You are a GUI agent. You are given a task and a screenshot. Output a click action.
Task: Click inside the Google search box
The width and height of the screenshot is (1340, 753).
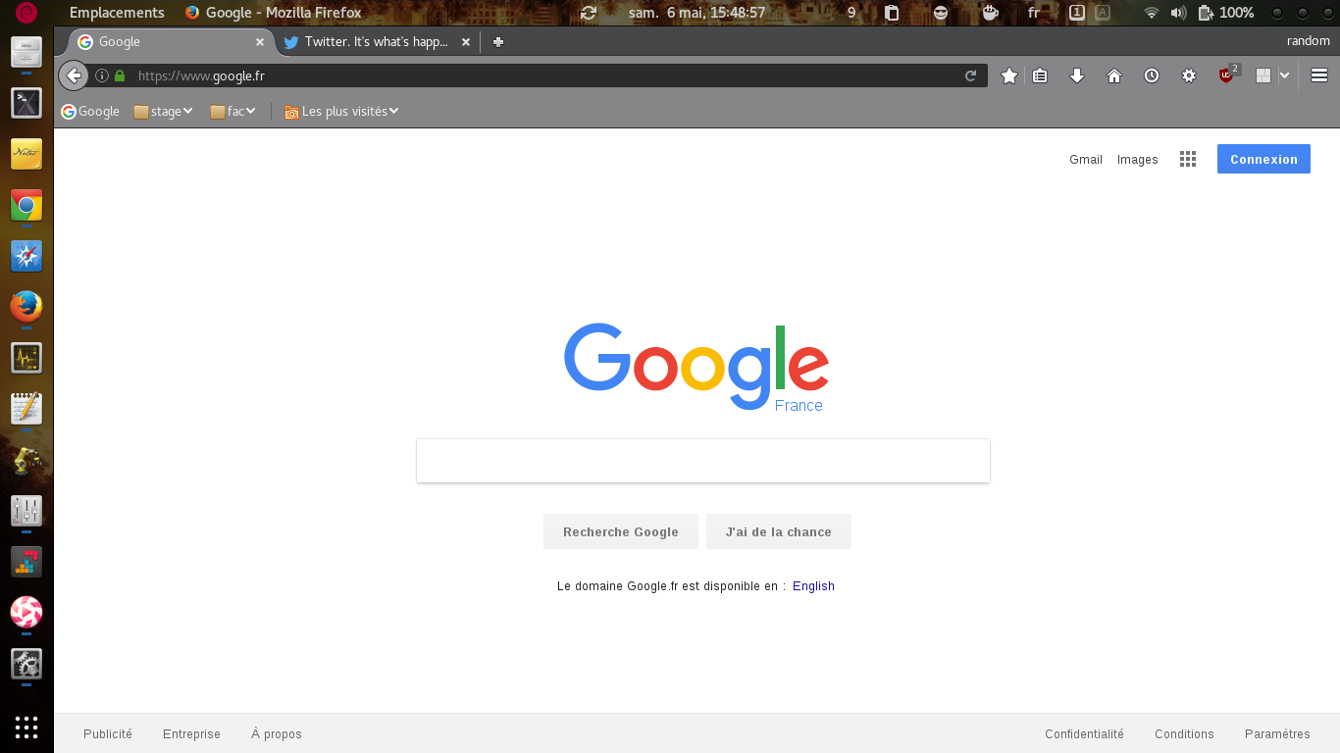[x=702, y=461]
